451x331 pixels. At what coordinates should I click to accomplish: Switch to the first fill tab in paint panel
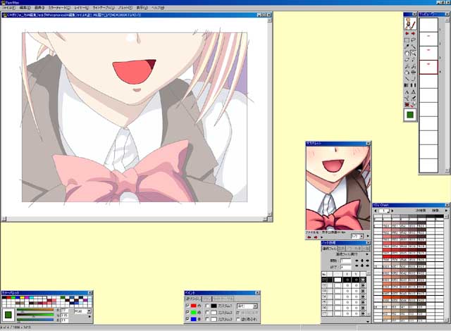click(193, 299)
